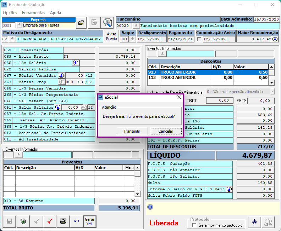Click info icon on Férias Vencidas row
The width and height of the screenshot is (281, 231).
(x=61, y=75)
